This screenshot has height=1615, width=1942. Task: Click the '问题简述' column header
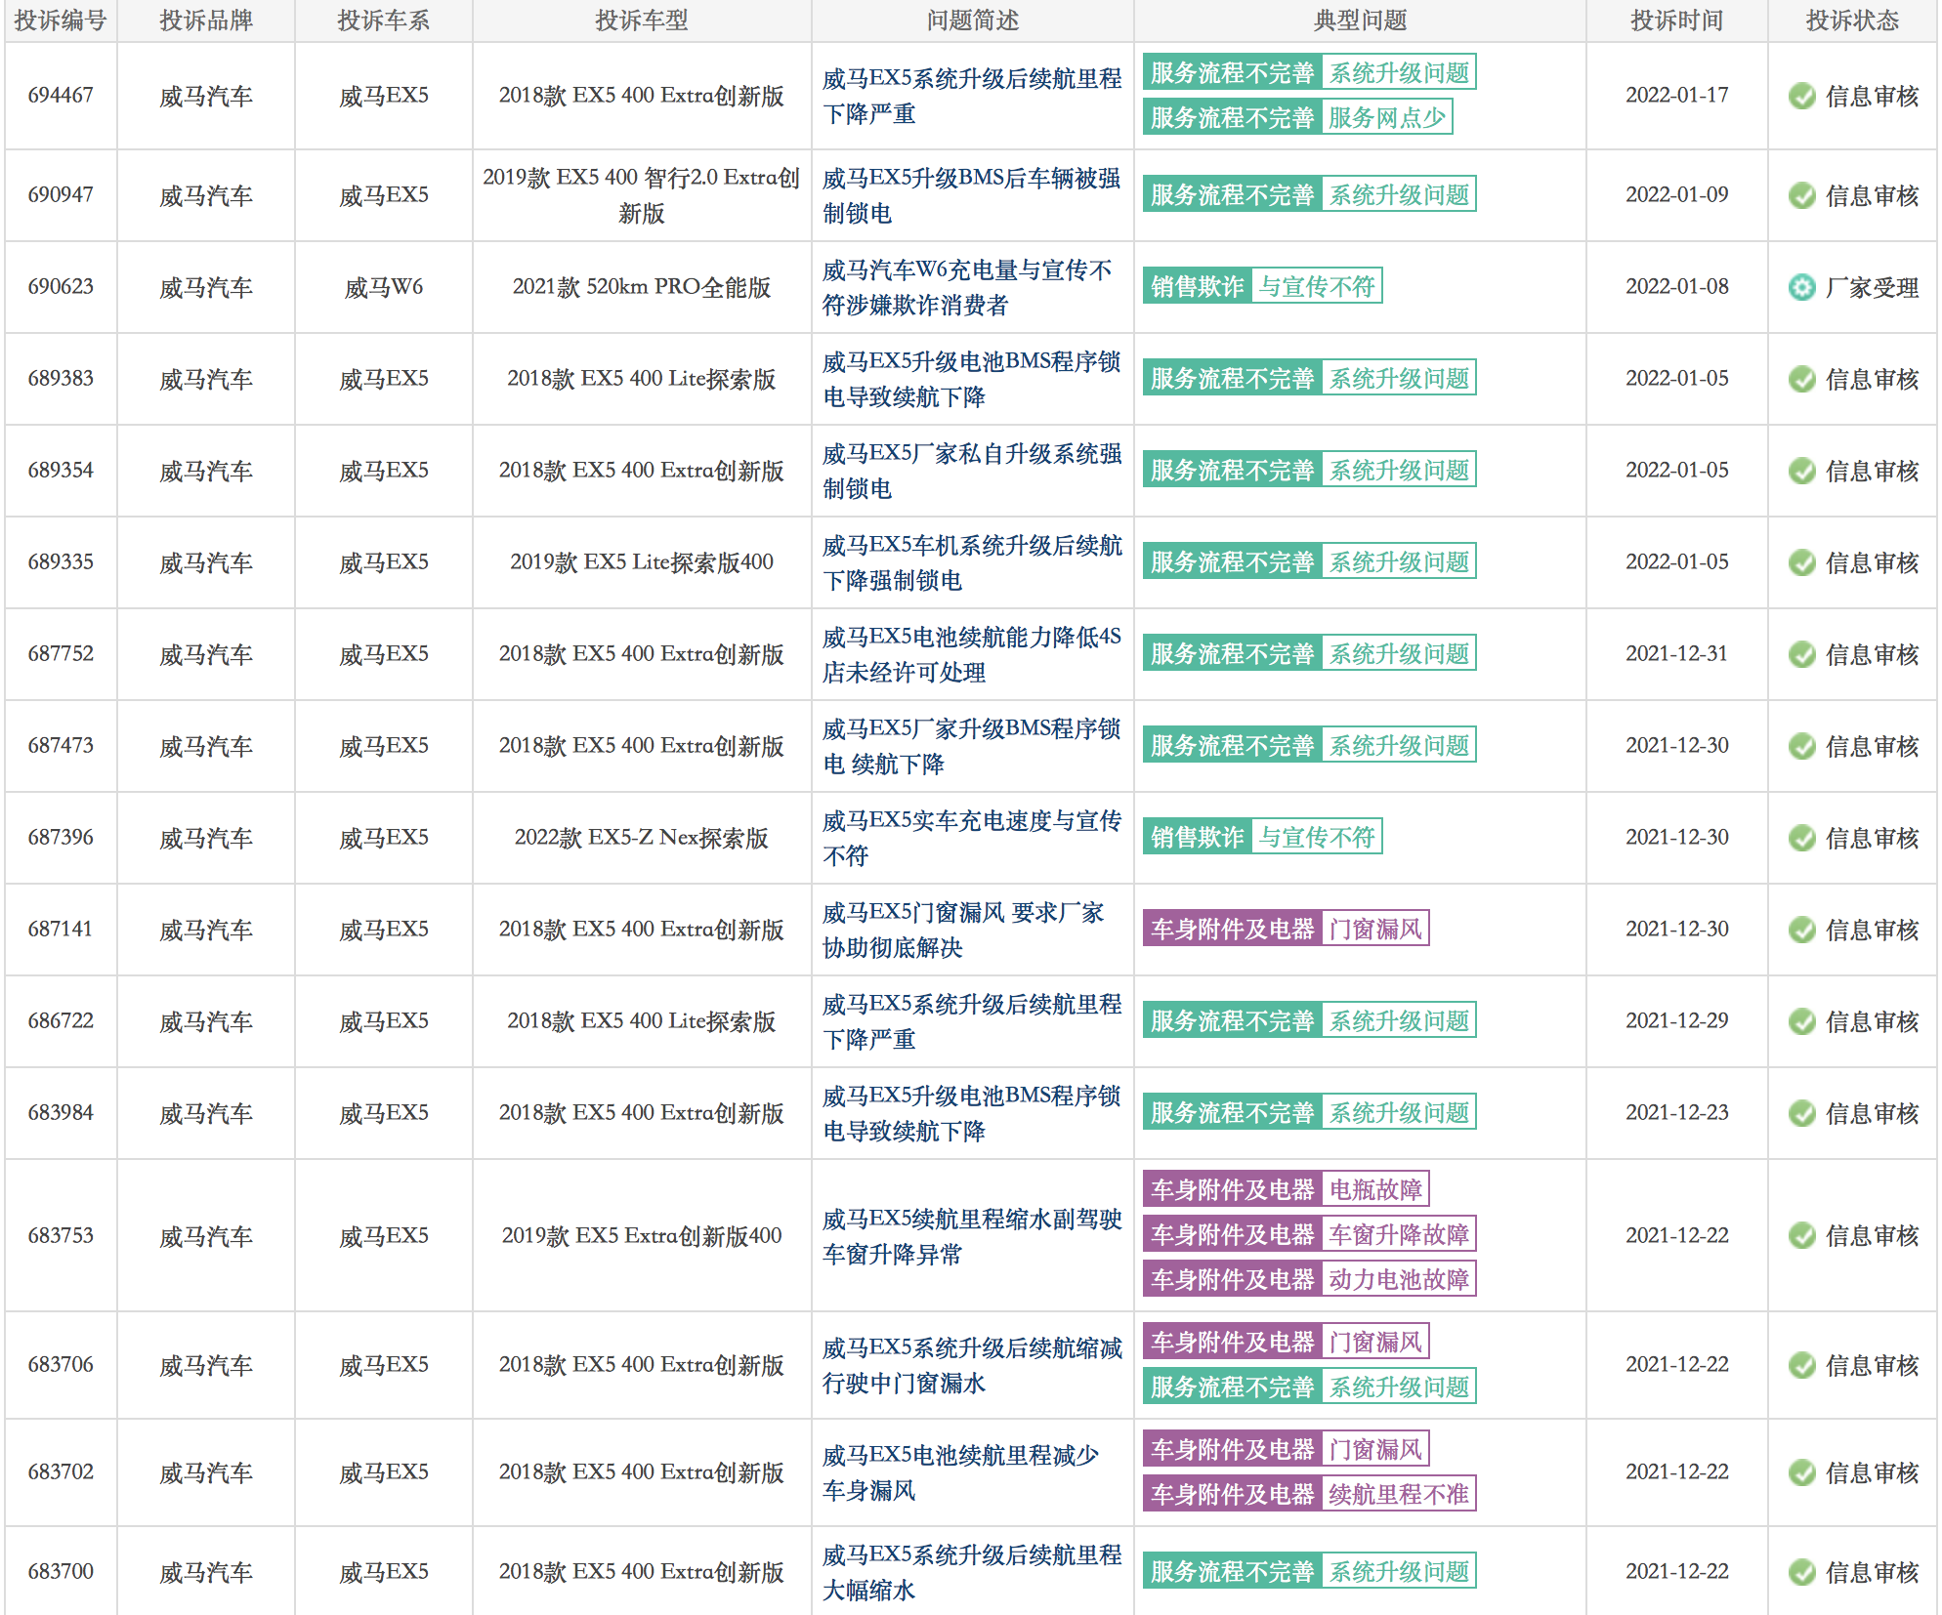point(973,21)
